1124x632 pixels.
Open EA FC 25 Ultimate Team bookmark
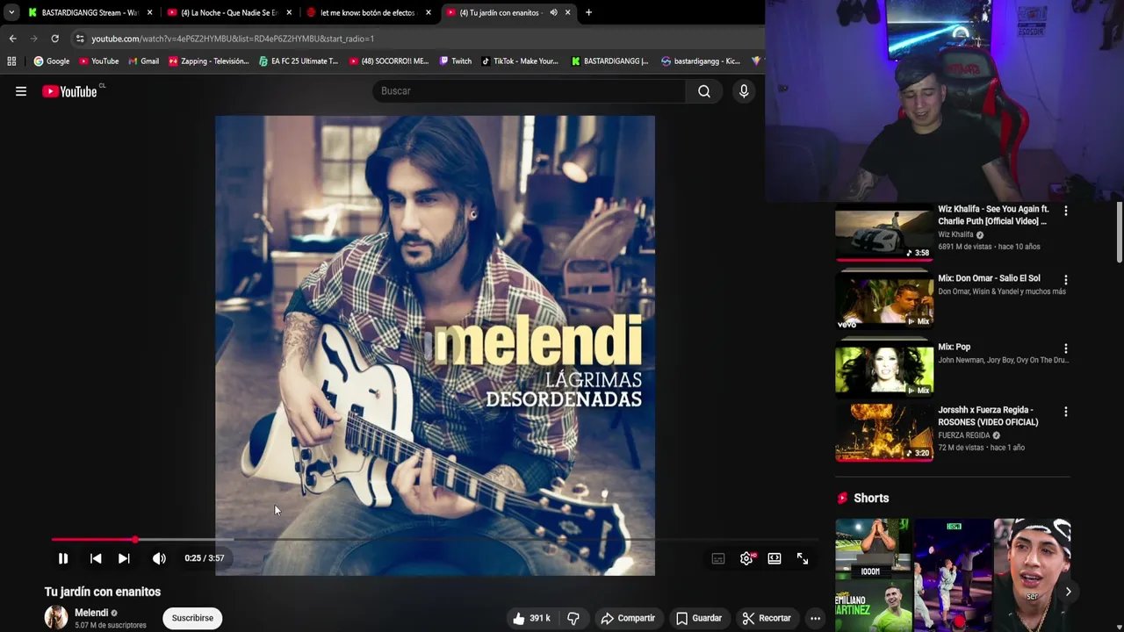pyautogui.click(x=299, y=61)
